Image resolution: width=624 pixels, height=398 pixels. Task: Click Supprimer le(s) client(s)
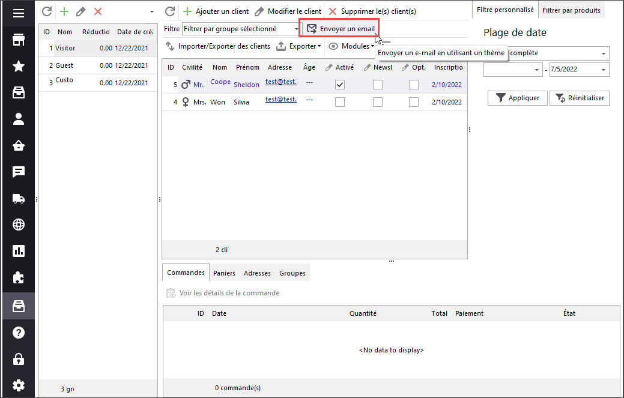(x=372, y=11)
